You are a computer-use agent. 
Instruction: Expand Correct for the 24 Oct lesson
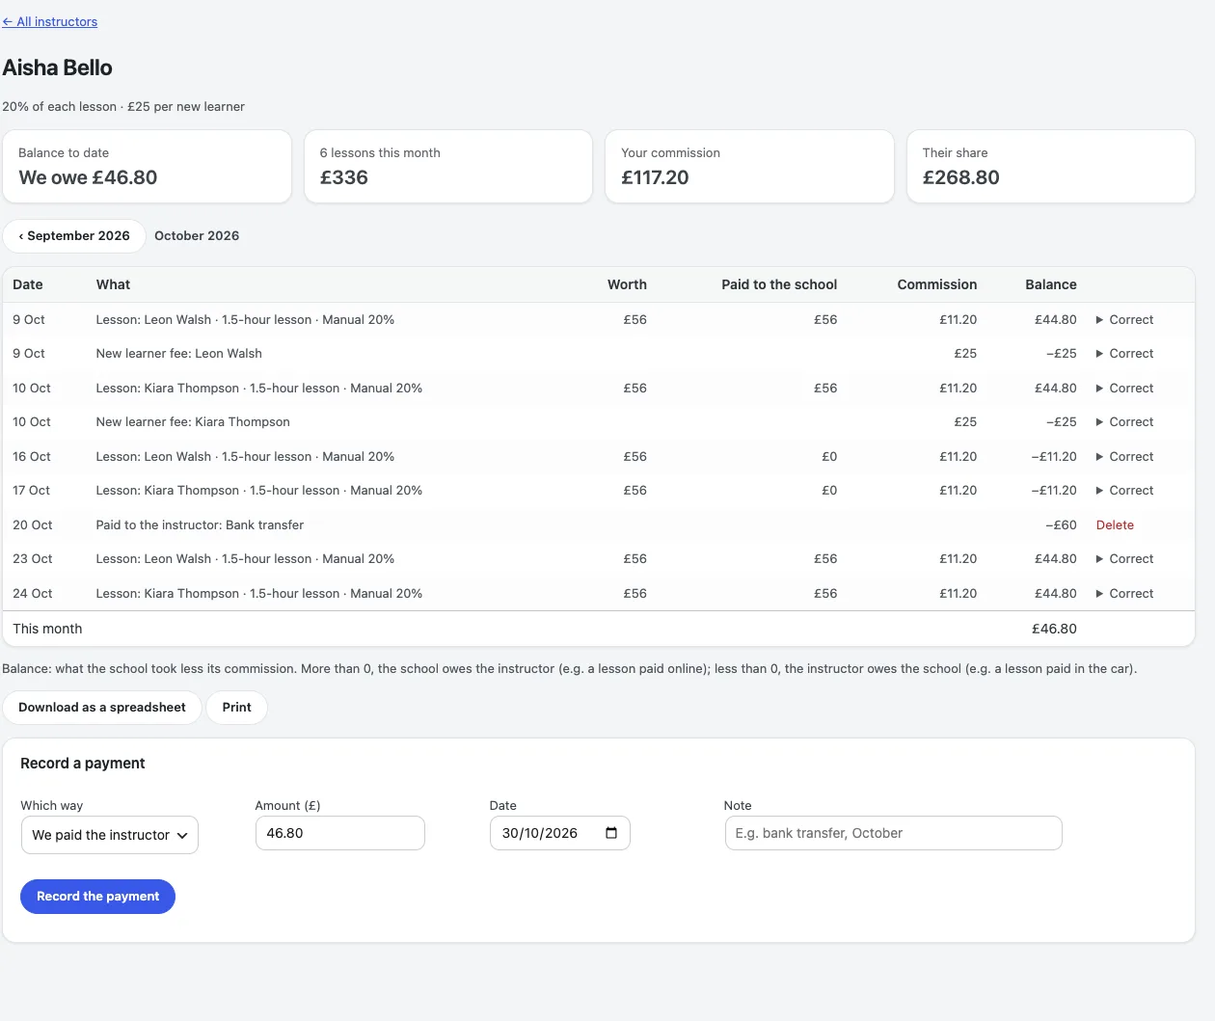(1124, 594)
